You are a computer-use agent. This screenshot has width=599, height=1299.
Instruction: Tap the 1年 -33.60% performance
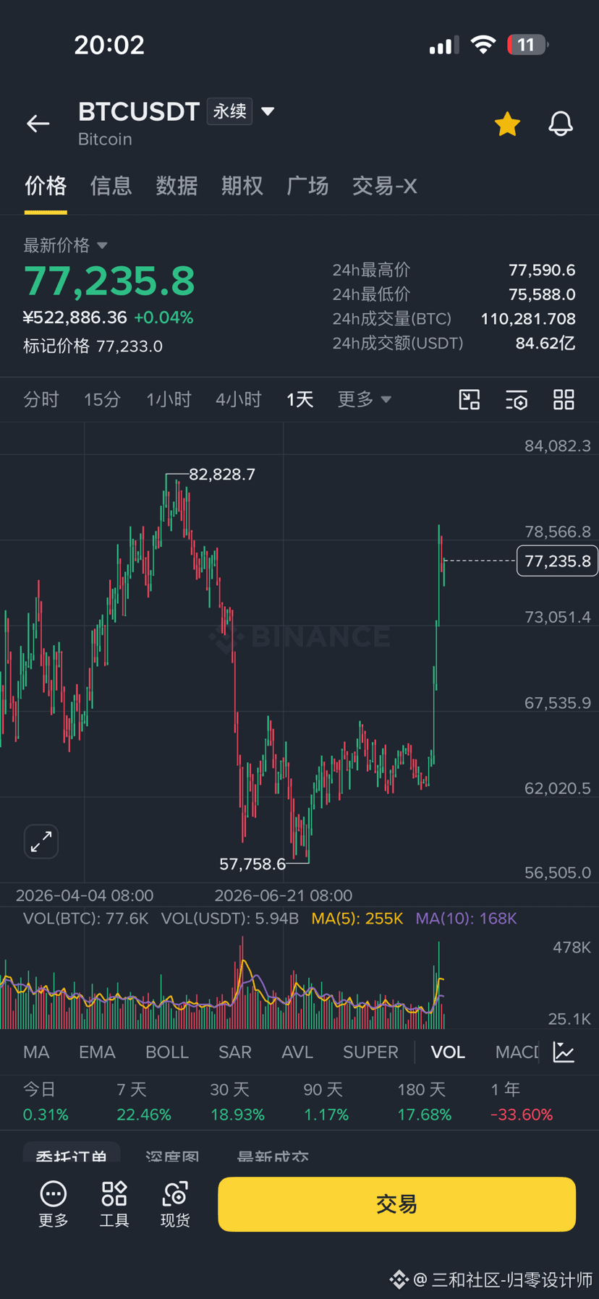pyautogui.click(x=522, y=1102)
